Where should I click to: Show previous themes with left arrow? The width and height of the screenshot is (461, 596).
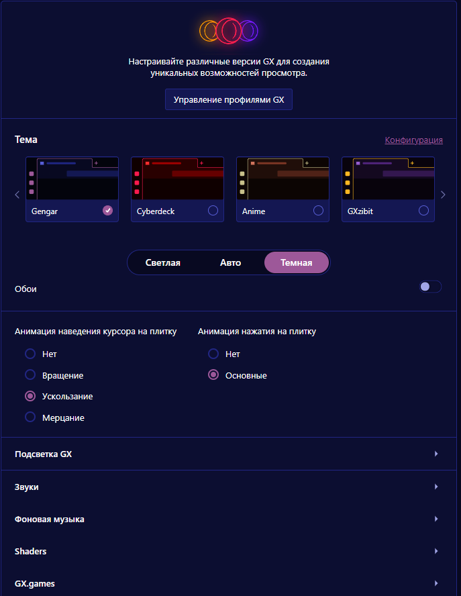pos(17,195)
